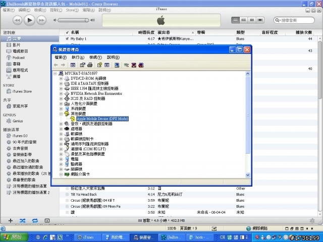Click the iTunes add playlist plus button
323x242 pixels.
[x=10, y=221]
